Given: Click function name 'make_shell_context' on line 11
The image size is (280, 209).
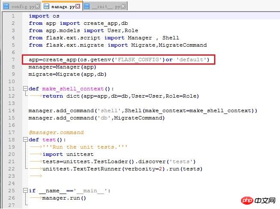Looking at the screenshot, I should (x=73, y=89).
